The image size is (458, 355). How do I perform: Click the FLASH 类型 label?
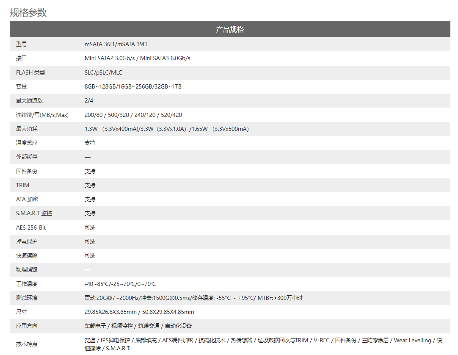(x=30, y=72)
